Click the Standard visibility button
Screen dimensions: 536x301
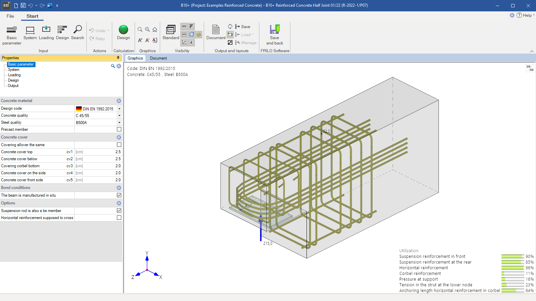[x=171, y=32]
